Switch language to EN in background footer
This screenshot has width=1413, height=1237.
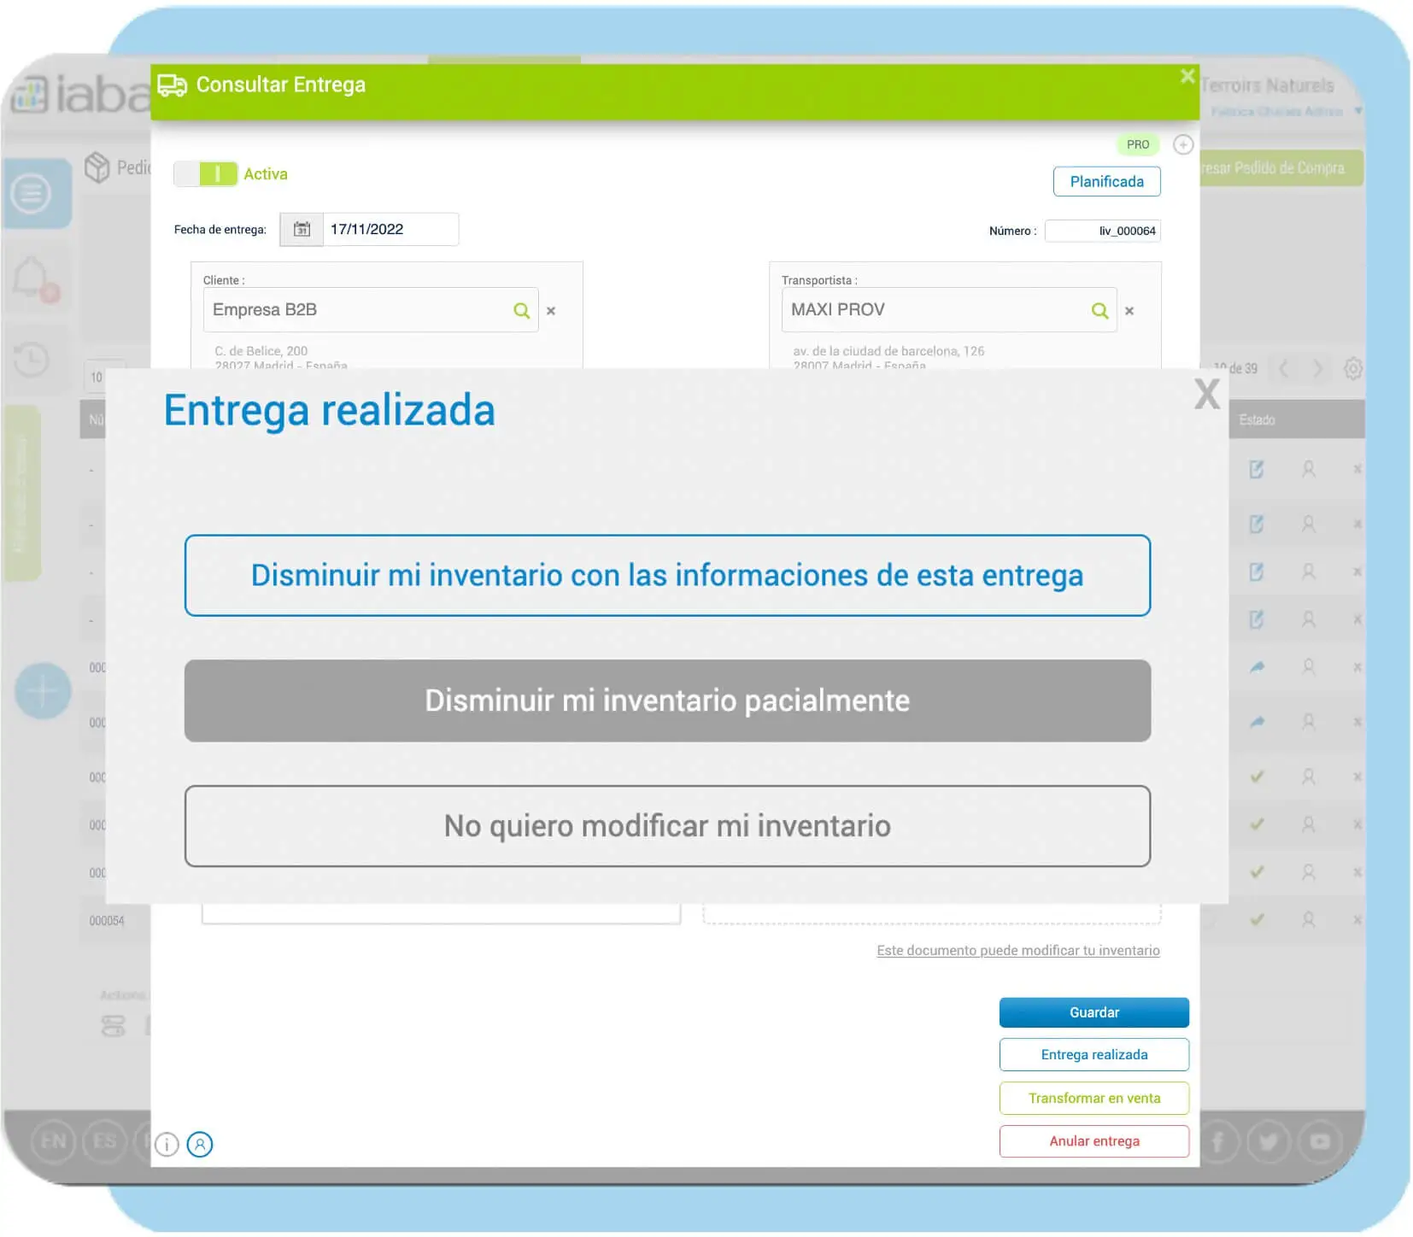[53, 1141]
